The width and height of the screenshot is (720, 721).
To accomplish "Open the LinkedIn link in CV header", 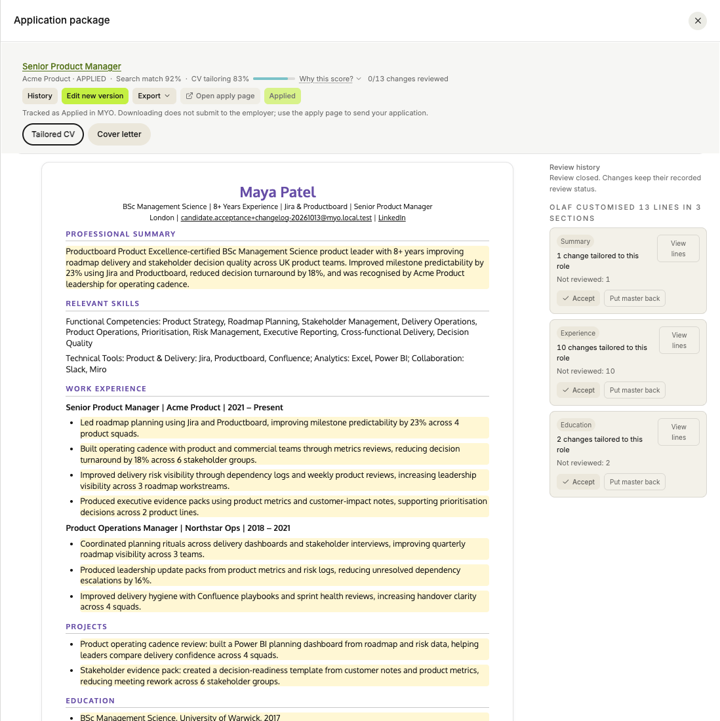I will coord(391,218).
